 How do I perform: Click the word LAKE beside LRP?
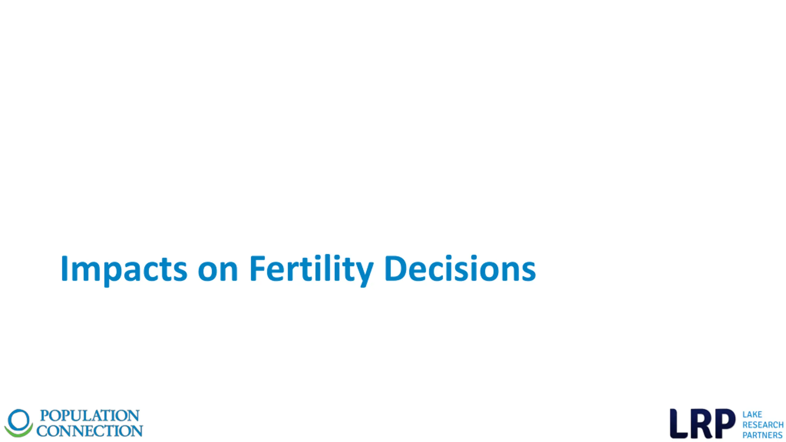coord(752,414)
